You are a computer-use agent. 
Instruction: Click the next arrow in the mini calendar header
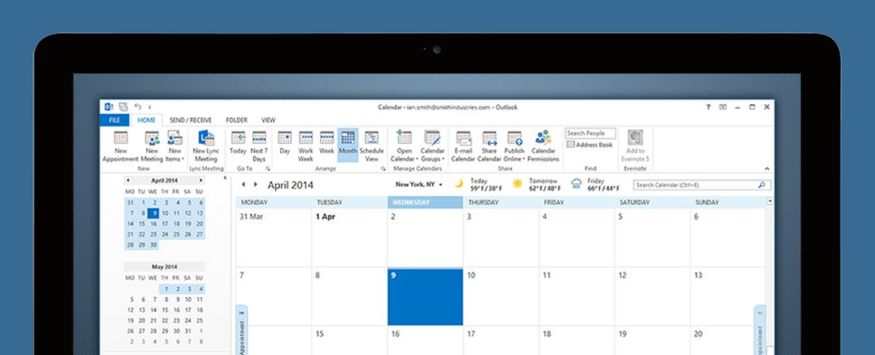tap(201, 181)
